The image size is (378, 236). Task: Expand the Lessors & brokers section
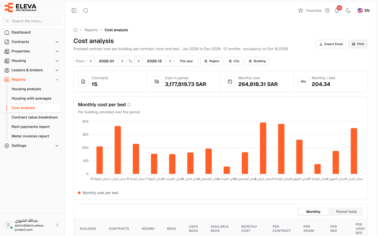[x=31, y=70]
